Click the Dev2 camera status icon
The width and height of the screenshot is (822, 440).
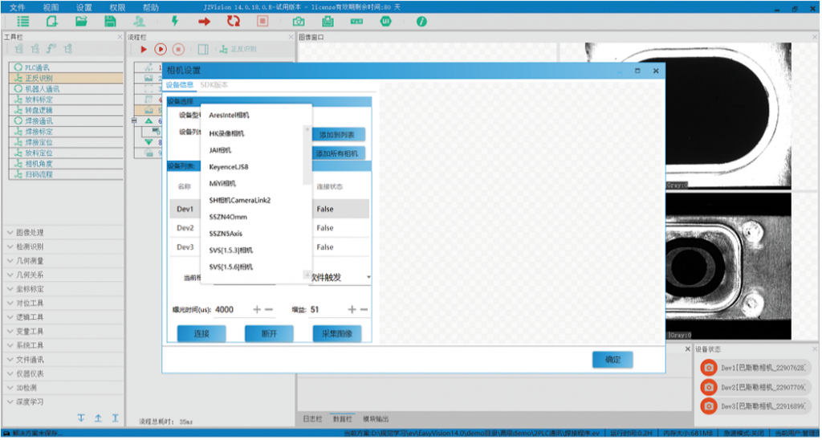(x=709, y=387)
